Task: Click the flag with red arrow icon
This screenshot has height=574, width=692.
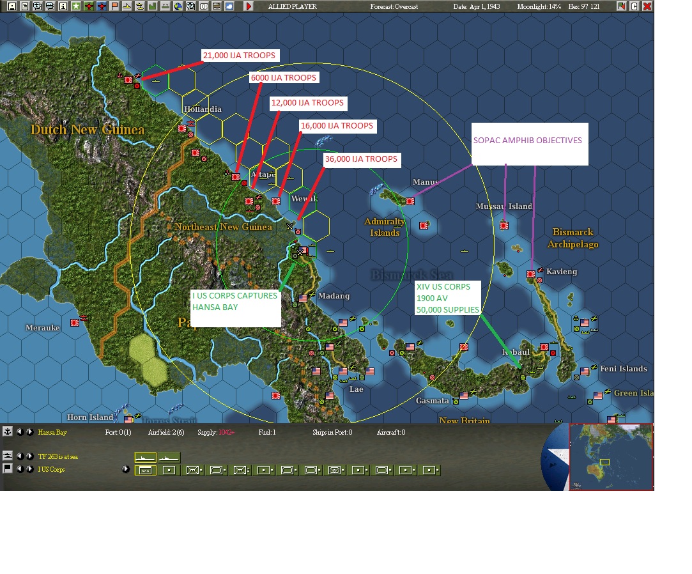Action: click(x=621, y=6)
